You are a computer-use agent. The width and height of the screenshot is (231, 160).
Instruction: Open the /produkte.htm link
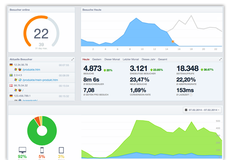31,70
